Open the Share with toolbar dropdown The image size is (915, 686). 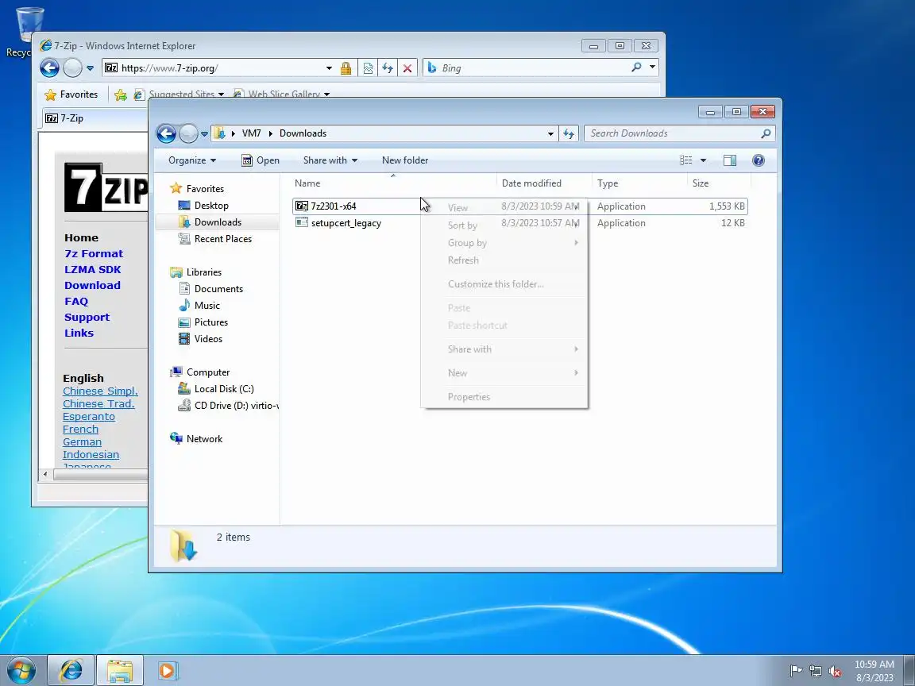click(x=330, y=160)
